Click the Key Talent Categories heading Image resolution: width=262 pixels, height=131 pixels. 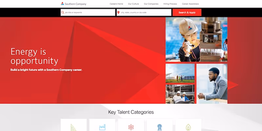tap(131, 112)
